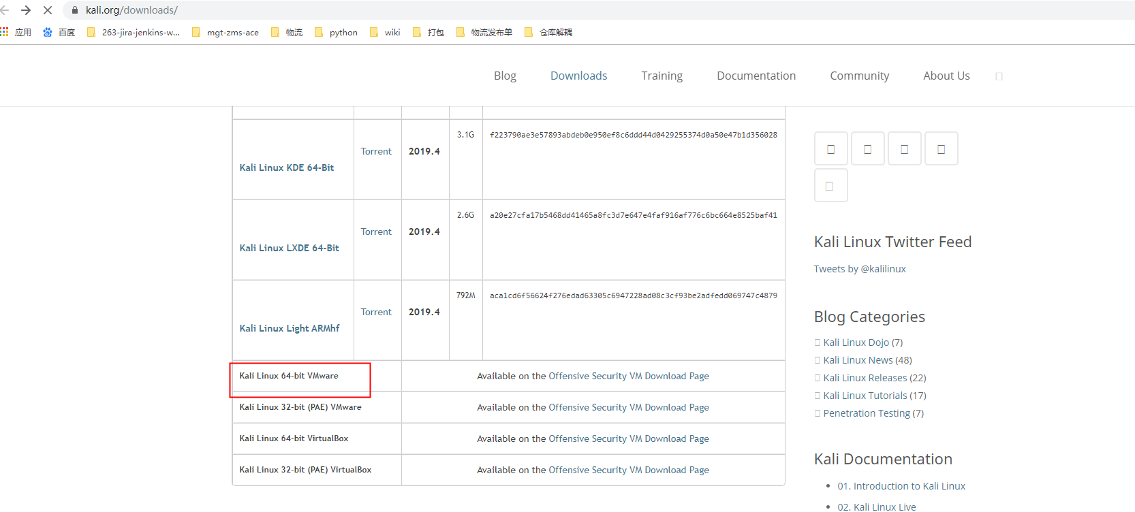1135x512 pixels.
Task: Click Torrent link in KDE 64-Bit row
Action: click(x=376, y=151)
